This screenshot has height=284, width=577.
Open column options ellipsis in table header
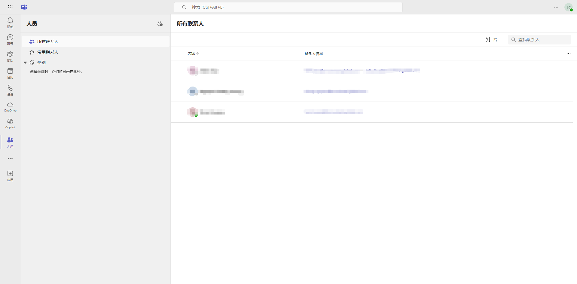(x=568, y=53)
